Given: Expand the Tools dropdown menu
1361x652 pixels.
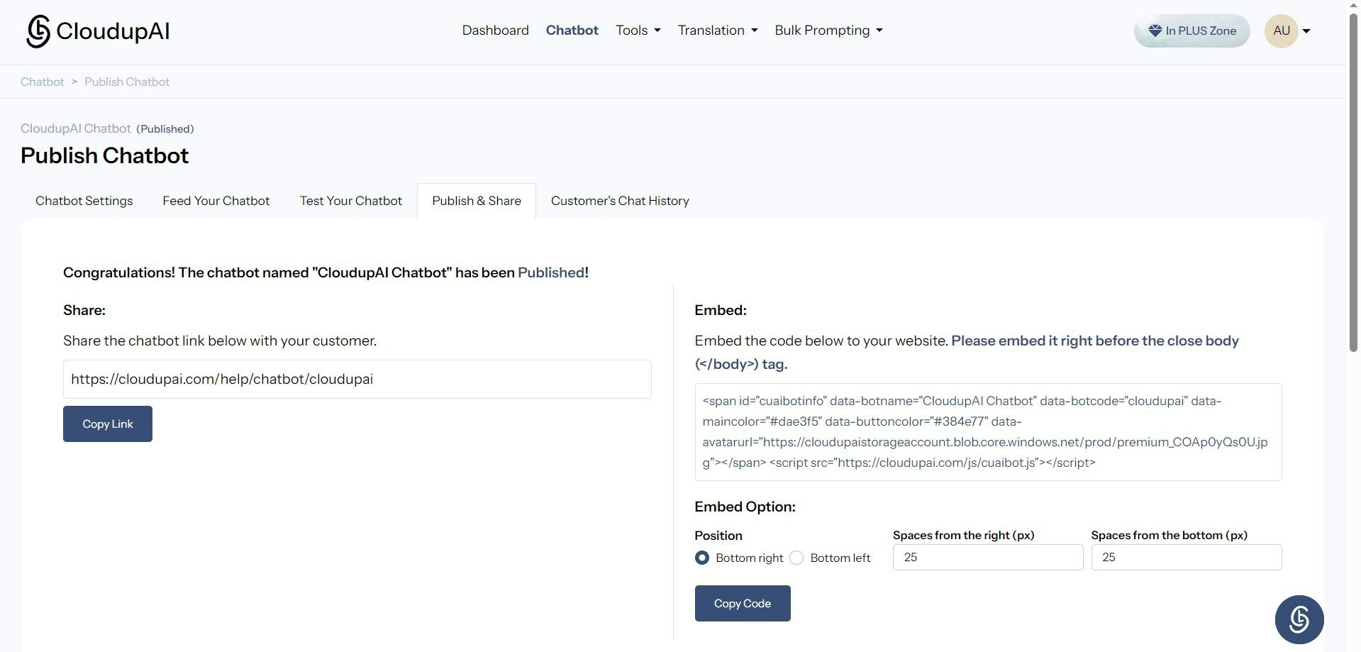Looking at the screenshot, I should pyautogui.click(x=638, y=31).
